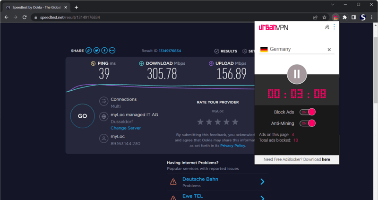Open Deutsche Bahn problems entry

click(x=200, y=179)
